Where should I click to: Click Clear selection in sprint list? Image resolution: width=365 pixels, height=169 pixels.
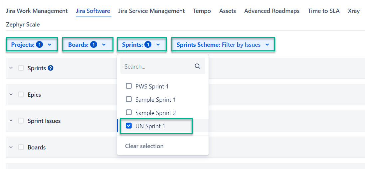coord(144,146)
